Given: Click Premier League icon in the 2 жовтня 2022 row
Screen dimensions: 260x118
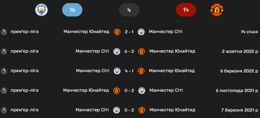Looking at the screenshot, I should click(4, 51).
